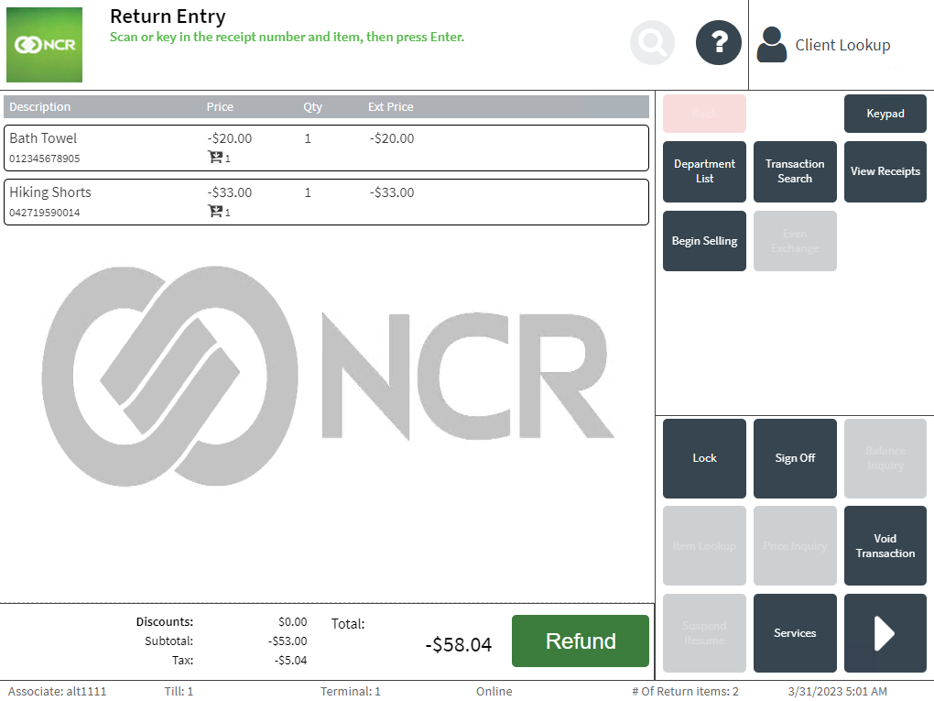This screenshot has height=701, width=934.
Task: Select the Hiking Shorts item row
Action: 326,203
